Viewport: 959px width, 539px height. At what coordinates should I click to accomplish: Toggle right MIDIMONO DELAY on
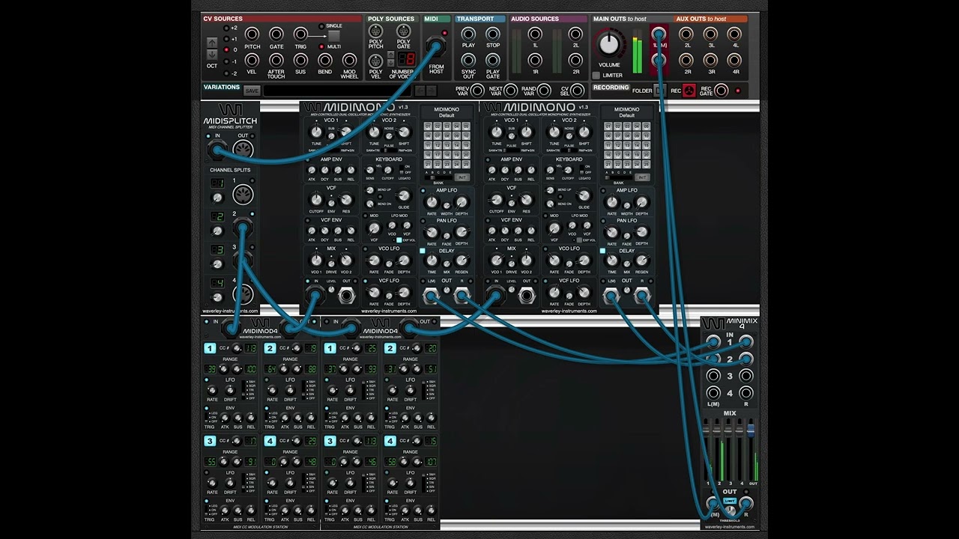click(602, 251)
